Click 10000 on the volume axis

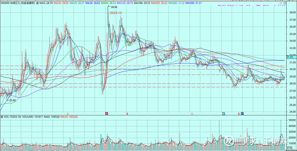(291, 144)
